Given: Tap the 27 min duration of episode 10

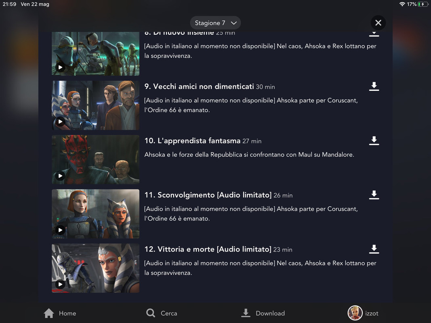Looking at the screenshot, I should click(x=252, y=141).
